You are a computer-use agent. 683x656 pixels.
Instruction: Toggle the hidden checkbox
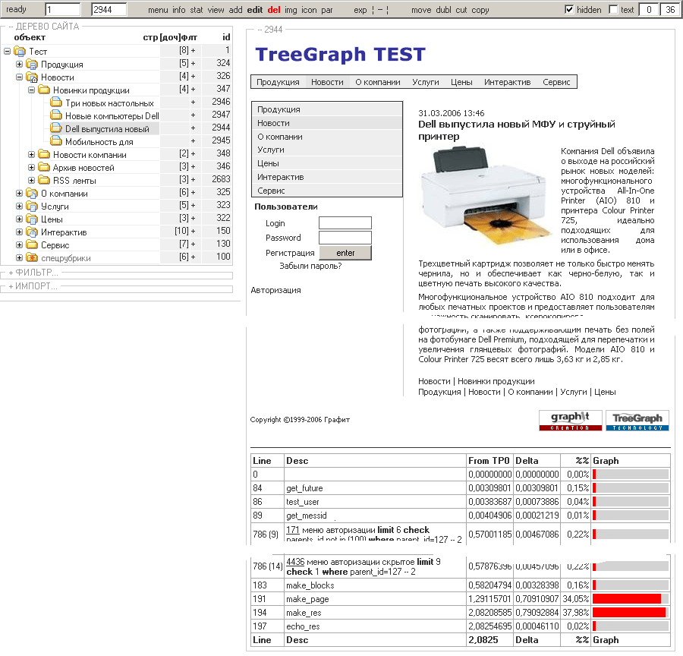pyautogui.click(x=569, y=10)
